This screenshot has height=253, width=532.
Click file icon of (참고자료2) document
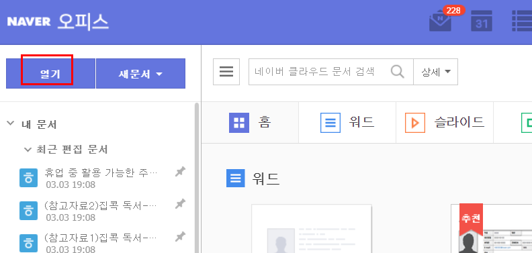[x=28, y=210]
